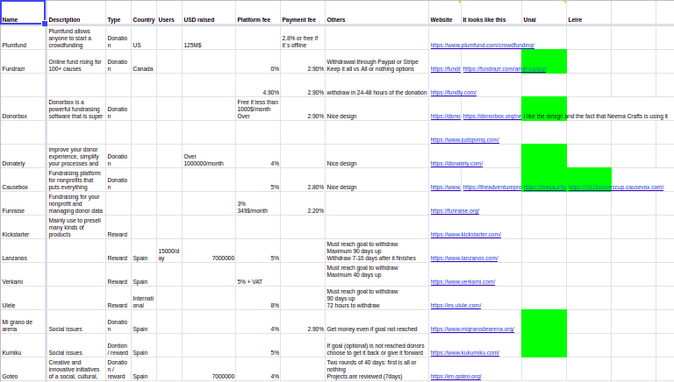
Task: Open the 2019soorescup.causevox.com link
Action: [x=615, y=187]
